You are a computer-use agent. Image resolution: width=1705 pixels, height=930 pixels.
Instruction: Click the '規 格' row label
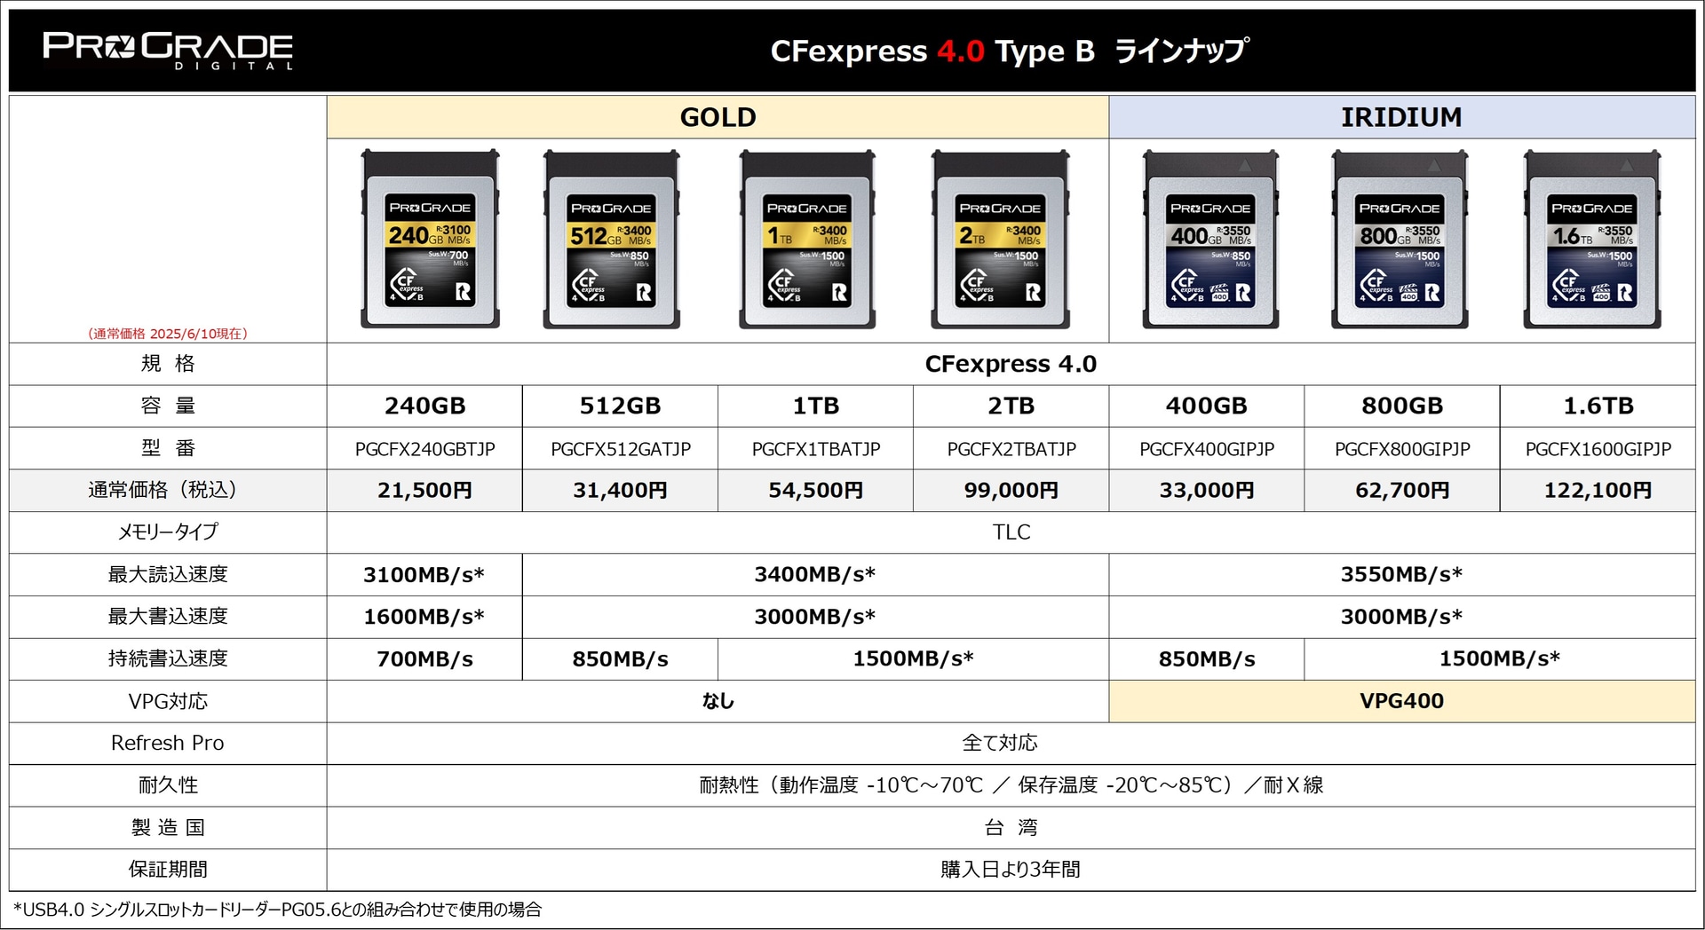[168, 364]
